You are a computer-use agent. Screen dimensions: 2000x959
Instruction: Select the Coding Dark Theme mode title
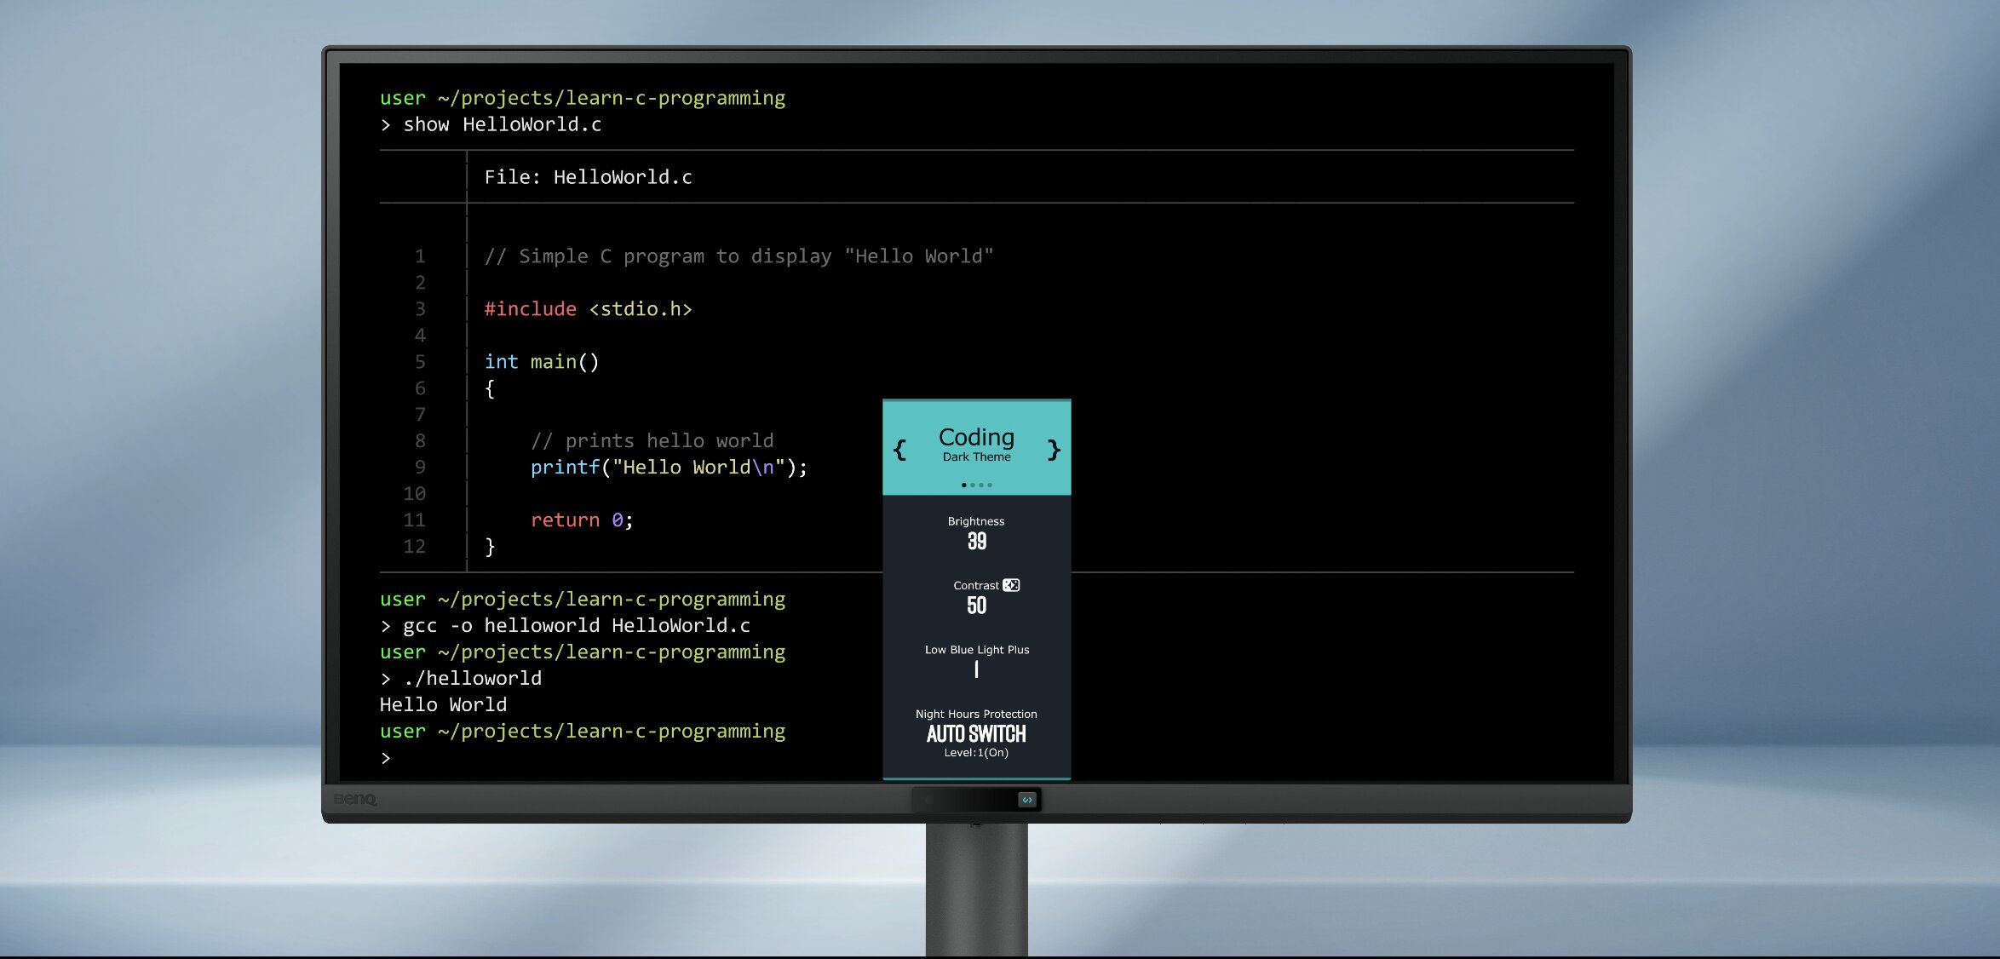[976, 444]
